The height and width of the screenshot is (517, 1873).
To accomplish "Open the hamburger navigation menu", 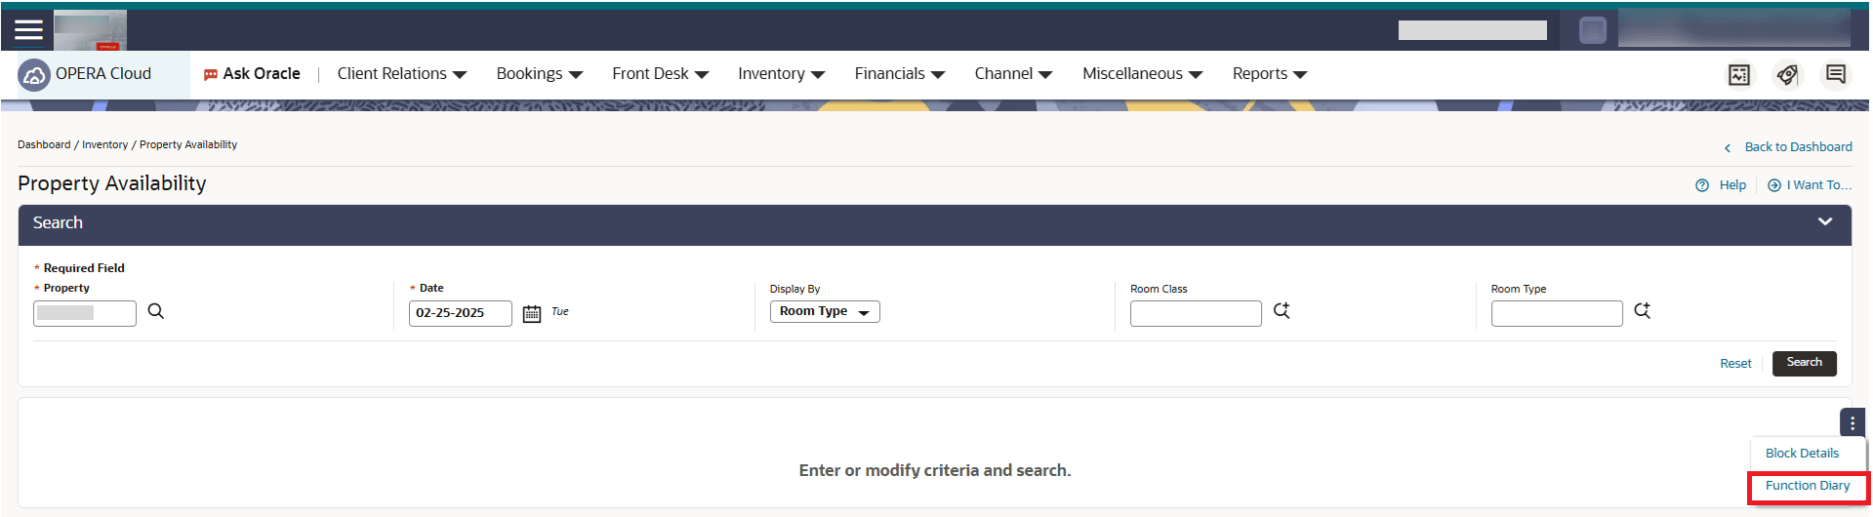I will (28, 29).
